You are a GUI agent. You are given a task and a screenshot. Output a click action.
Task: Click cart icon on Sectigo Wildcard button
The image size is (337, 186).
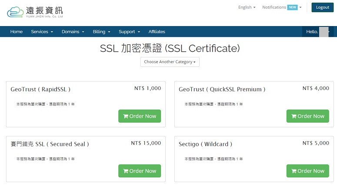(294, 171)
